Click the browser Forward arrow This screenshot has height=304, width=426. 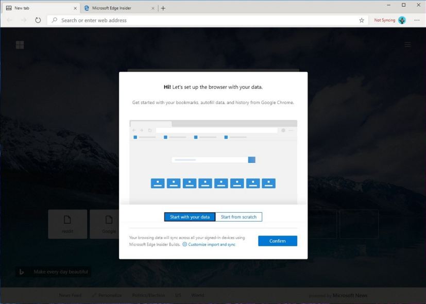tap(24, 20)
